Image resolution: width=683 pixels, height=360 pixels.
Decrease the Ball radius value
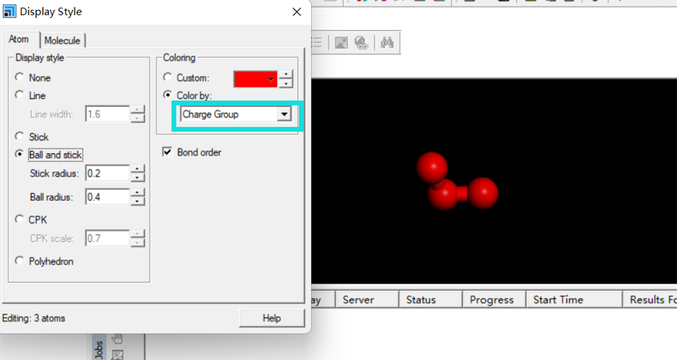pos(138,201)
